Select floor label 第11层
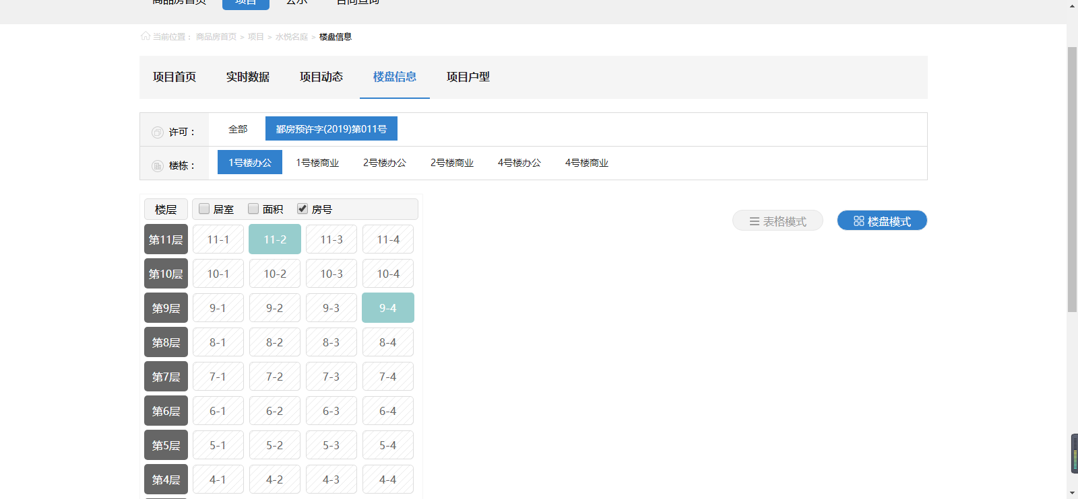 [x=166, y=239]
